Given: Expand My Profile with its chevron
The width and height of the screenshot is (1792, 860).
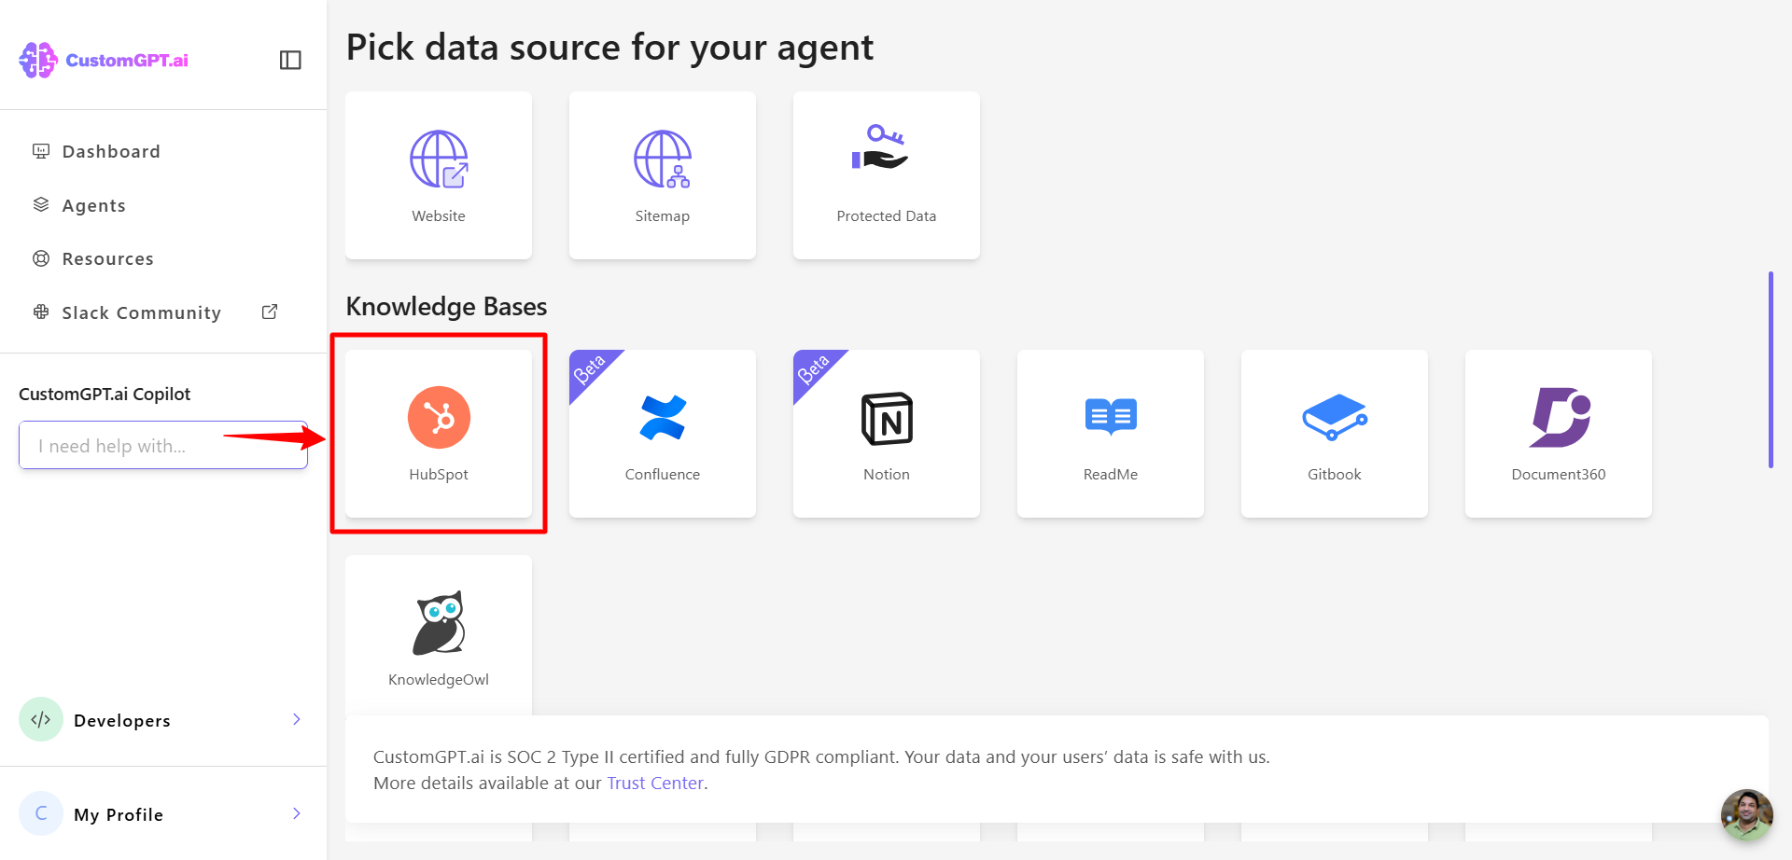Looking at the screenshot, I should click(297, 813).
